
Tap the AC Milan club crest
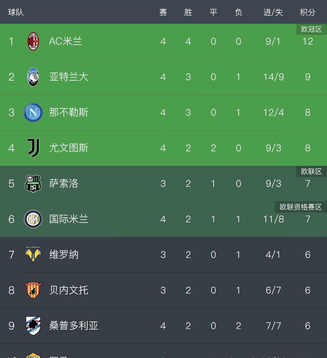33,41
